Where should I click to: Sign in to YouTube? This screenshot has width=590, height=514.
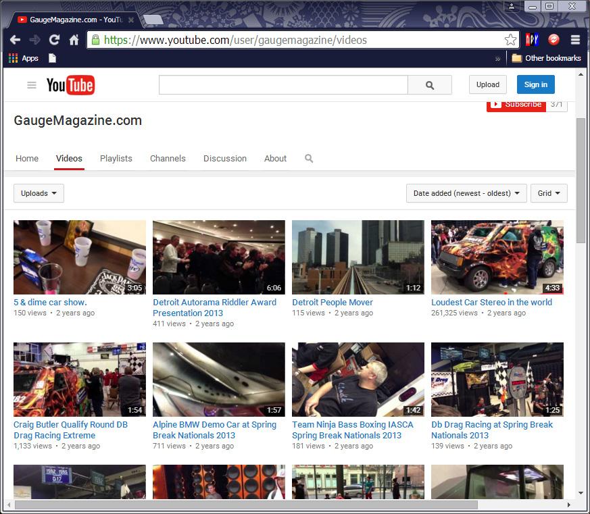(535, 84)
